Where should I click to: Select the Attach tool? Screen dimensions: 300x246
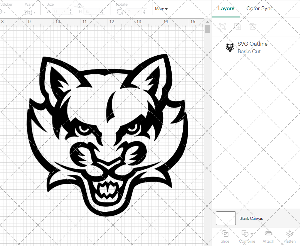[268, 236]
